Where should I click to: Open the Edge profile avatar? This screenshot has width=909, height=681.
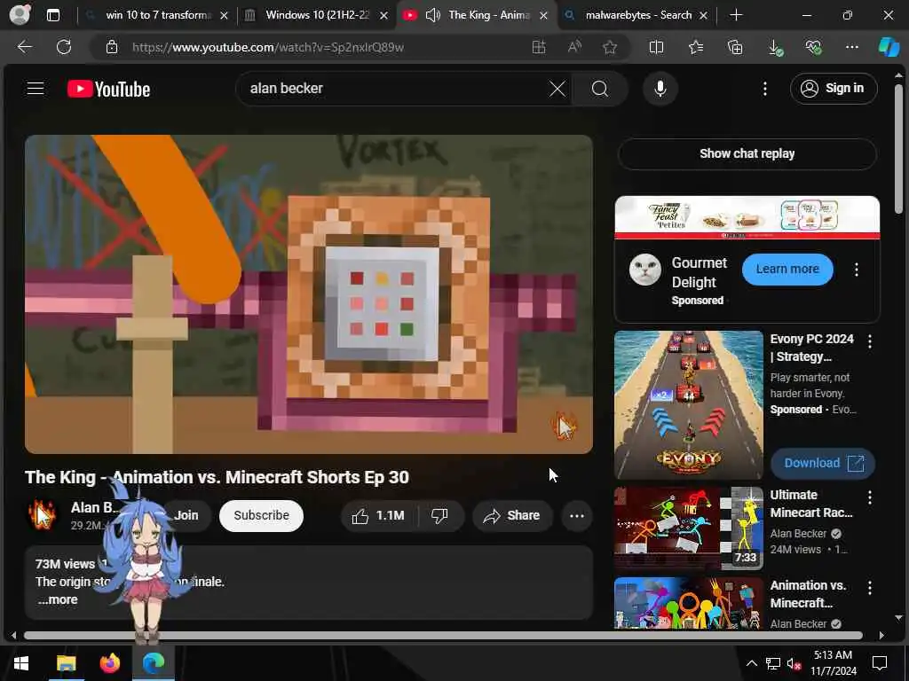(20, 15)
